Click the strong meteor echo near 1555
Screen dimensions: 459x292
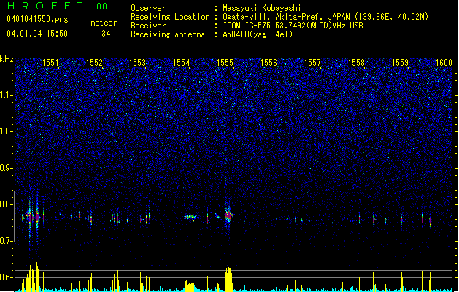click(x=228, y=215)
